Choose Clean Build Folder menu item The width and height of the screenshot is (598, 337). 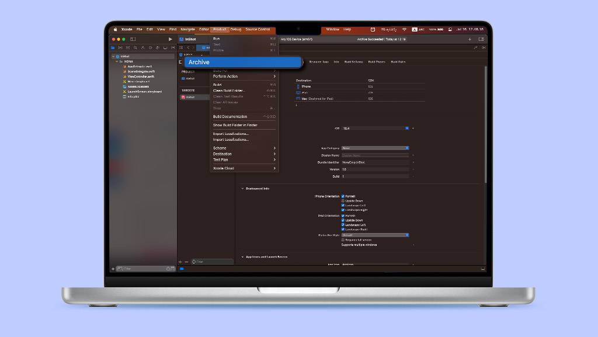[x=228, y=91]
